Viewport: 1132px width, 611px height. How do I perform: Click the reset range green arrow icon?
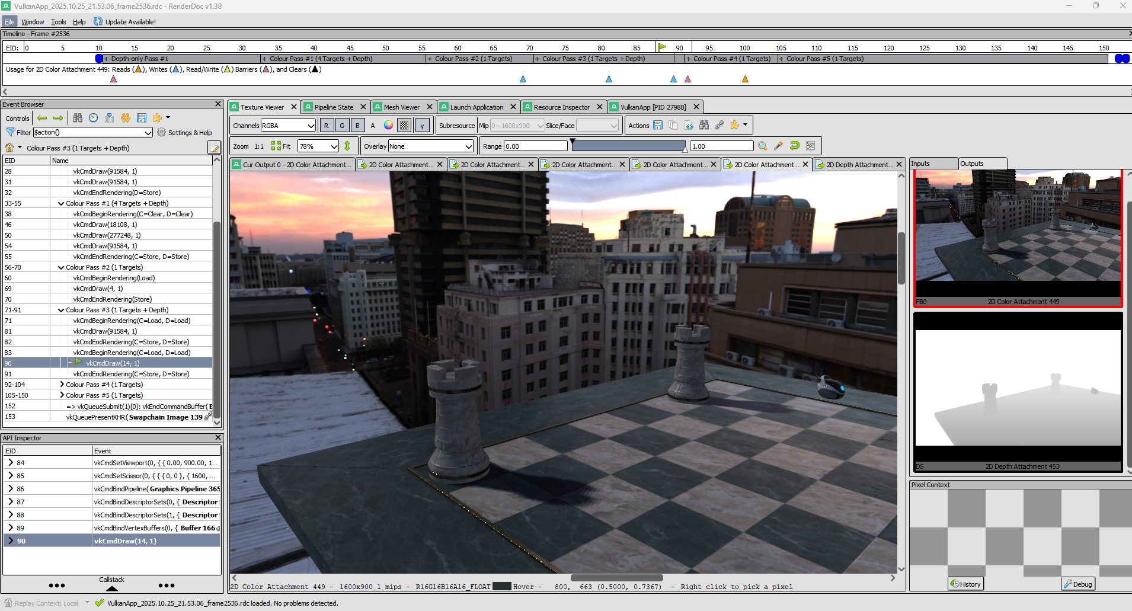click(794, 146)
